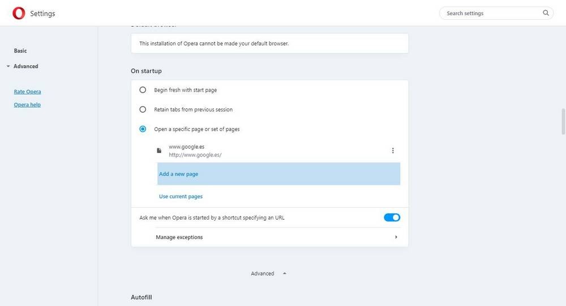Image resolution: width=566 pixels, height=306 pixels.
Task: Click the page file icon beside www.google.es
Action: [159, 151]
